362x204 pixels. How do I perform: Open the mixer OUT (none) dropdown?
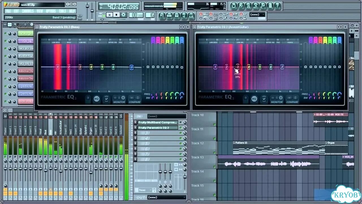coord(167,197)
